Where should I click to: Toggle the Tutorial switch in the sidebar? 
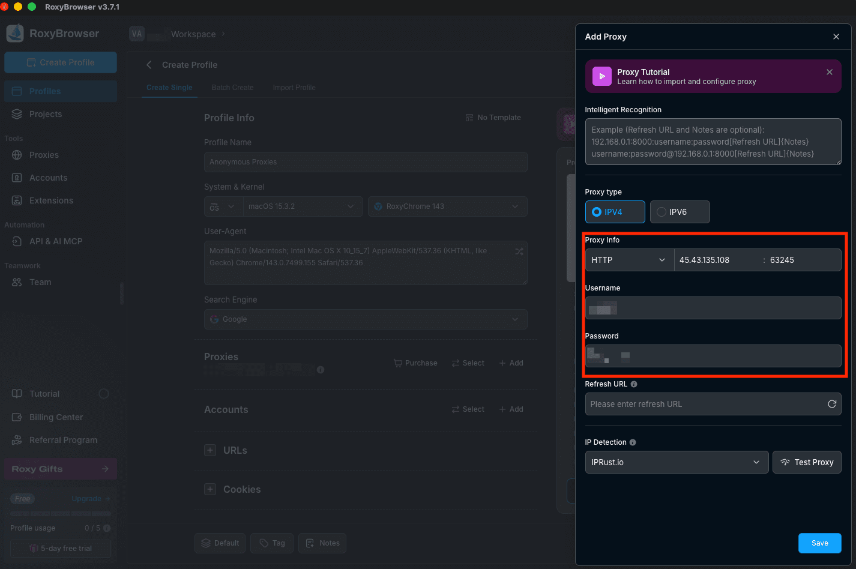point(103,394)
